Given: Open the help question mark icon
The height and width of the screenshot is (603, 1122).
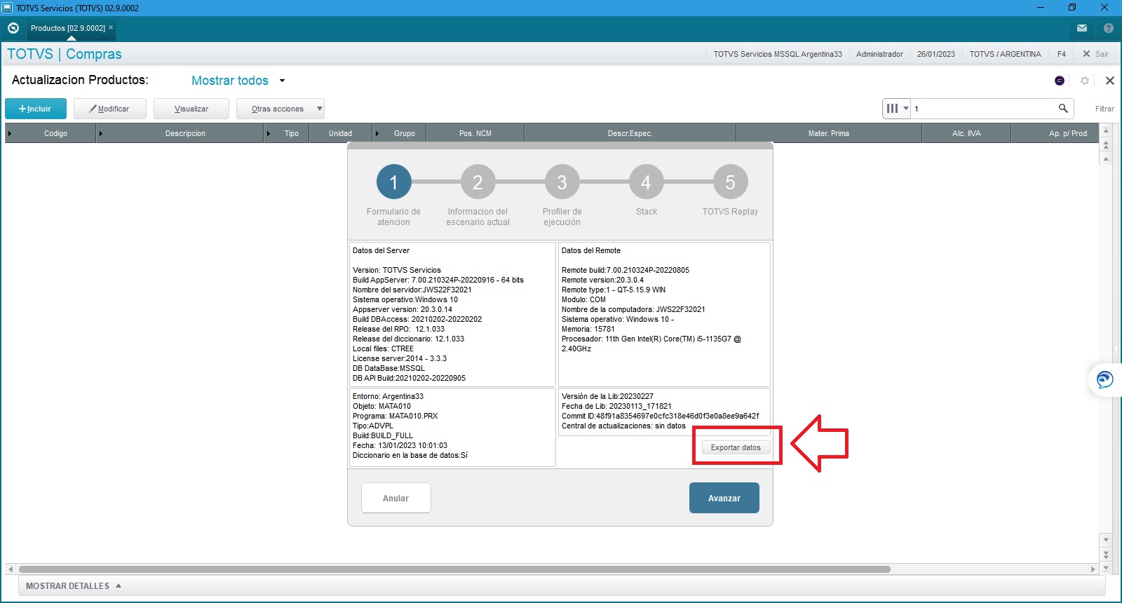Looking at the screenshot, I should click(1109, 28).
